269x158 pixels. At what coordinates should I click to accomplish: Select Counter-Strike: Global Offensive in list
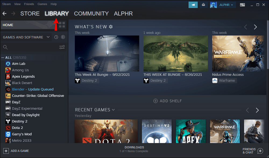point(38,96)
